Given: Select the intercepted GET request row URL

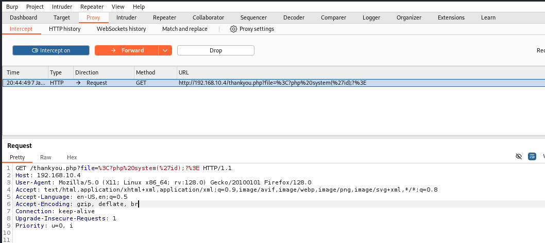Looking at the screenshot, I should coord(272,83).
